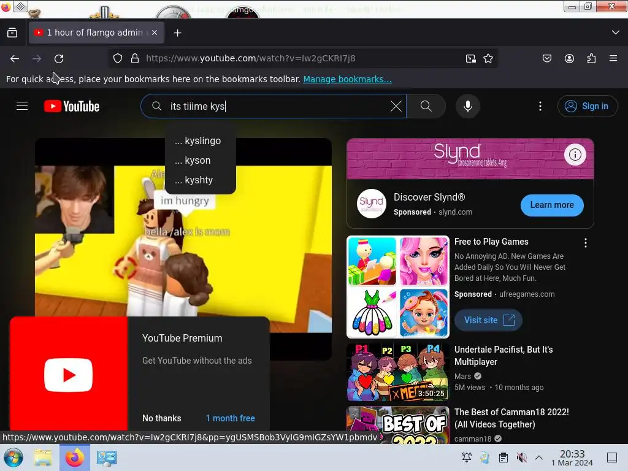This screenshot has height=471, width=628.
Task: Accept the 1 month free offer
Action: coord(231,418)
